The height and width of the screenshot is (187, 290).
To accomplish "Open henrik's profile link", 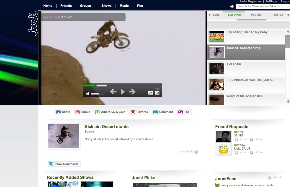I will click(238, 132).
